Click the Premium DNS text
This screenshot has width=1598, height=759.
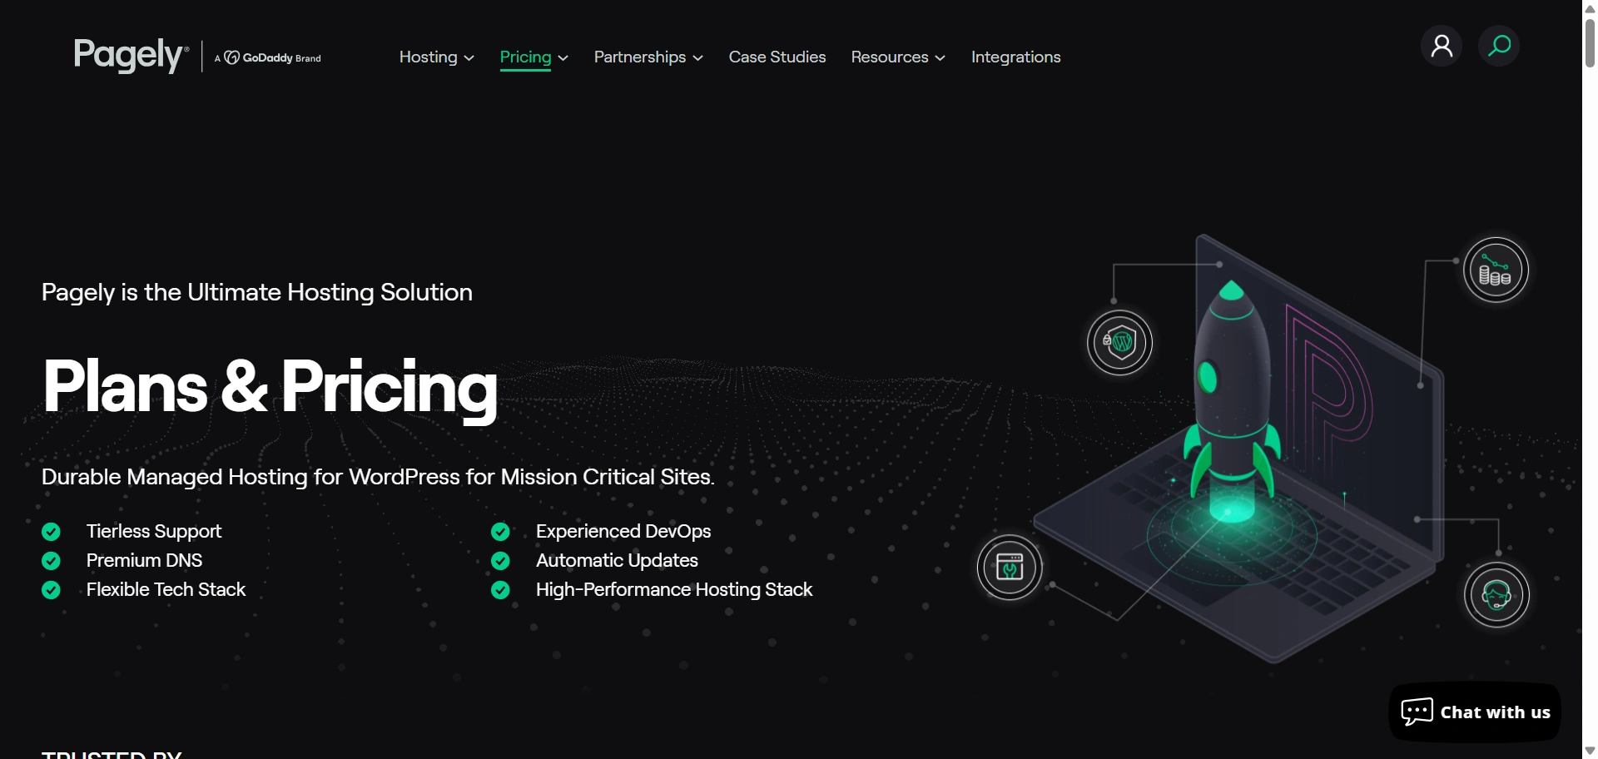click(145, 560)
